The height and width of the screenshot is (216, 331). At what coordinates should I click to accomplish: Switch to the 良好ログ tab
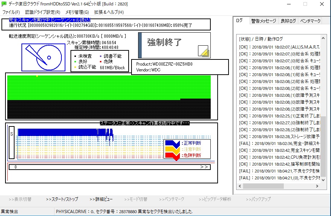tap(288, 21)
